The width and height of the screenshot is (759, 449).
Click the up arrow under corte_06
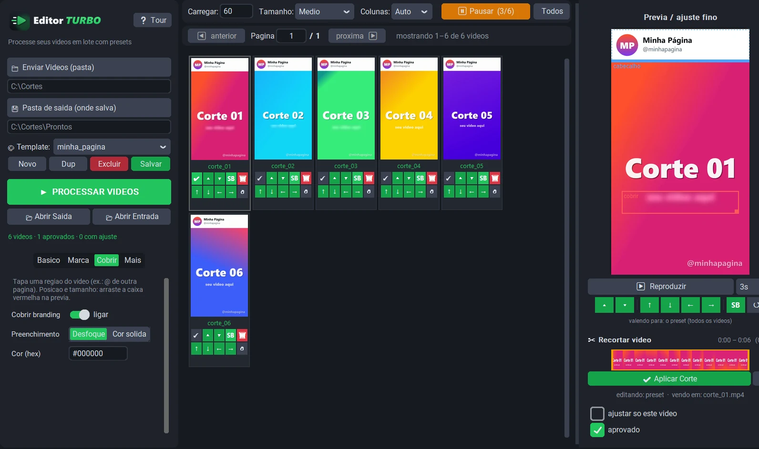(x=196, y=349)
